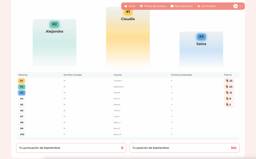Click the Entrenos Realizados column header
Viewport: 256px width, 159px height.
[x=181, y=75]
